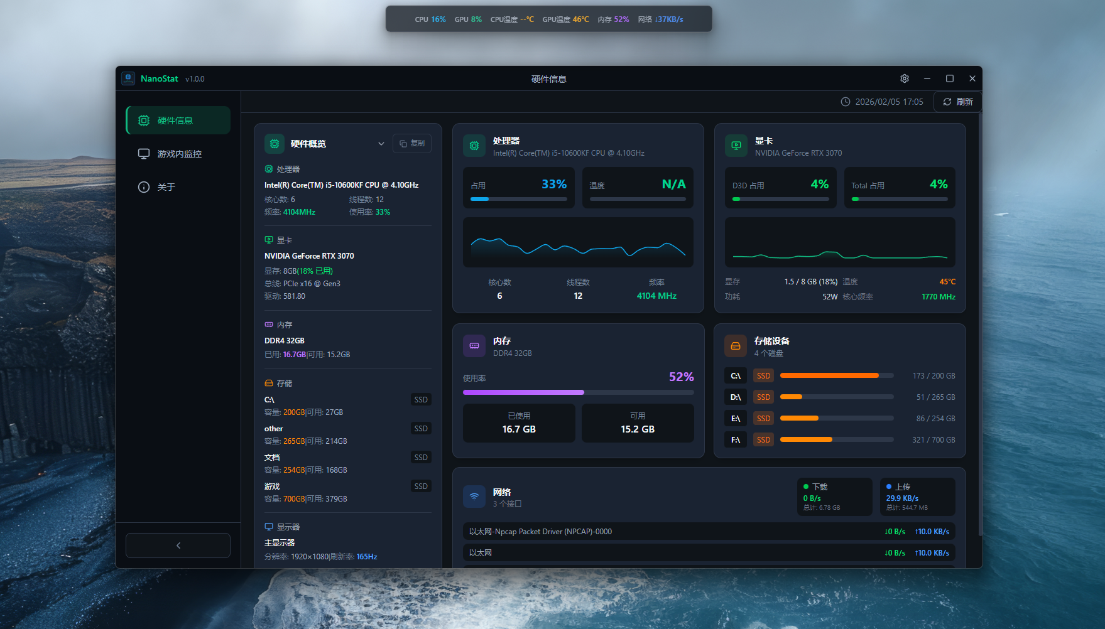Viewport: 1105px width, 629px height.
Task: Click the upload speed box
Action: pos(918,497)
